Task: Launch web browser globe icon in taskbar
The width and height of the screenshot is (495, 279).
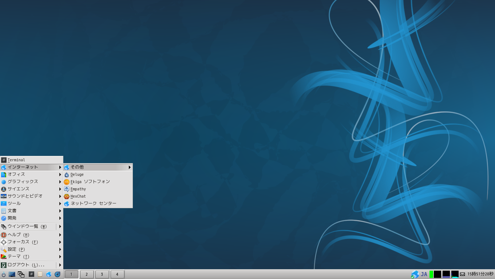Action: pos(49,274)
